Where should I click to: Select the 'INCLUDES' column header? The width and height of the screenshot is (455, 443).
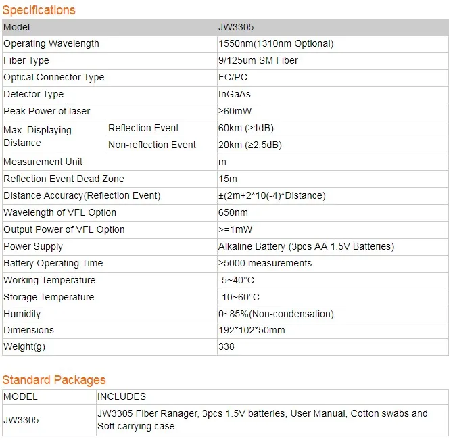click(x=122, y=396)
